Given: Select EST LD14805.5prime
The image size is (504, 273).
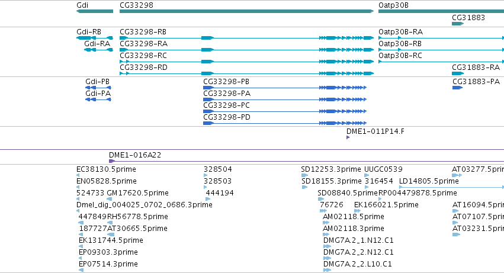Looking at the screenshot, I should pyautogui.click(x=429, y=181).
